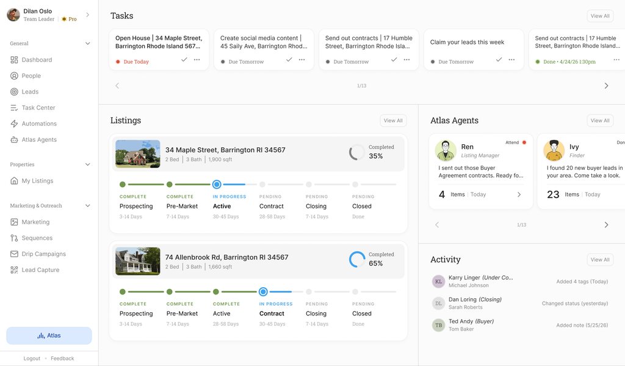Select the Leads target icon
625x366 pixels.
15,92
